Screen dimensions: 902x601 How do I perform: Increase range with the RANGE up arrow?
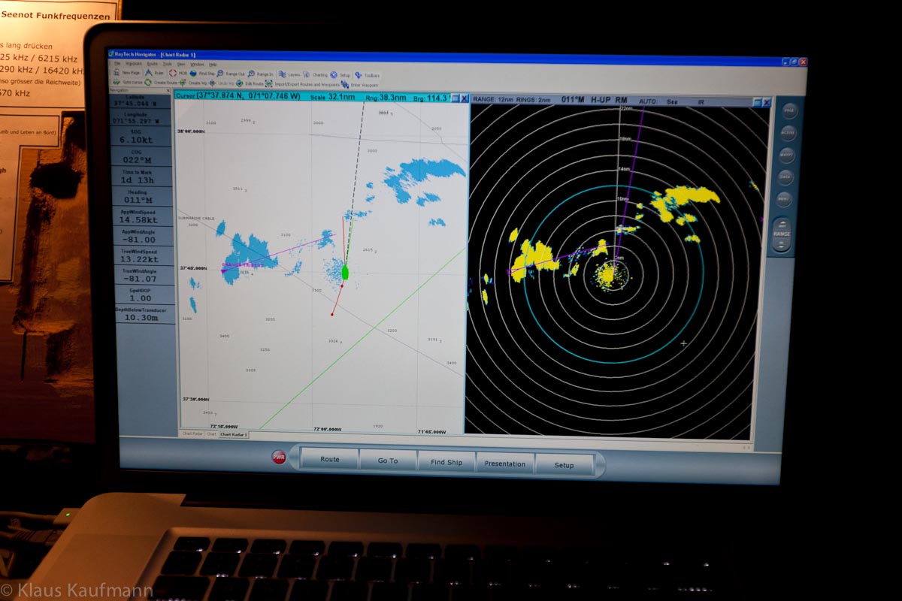click(782, 225)
